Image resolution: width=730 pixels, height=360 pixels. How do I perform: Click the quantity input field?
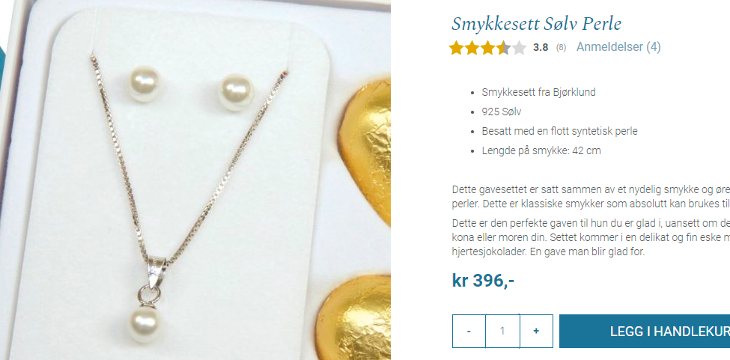click(x=503, y=331)
